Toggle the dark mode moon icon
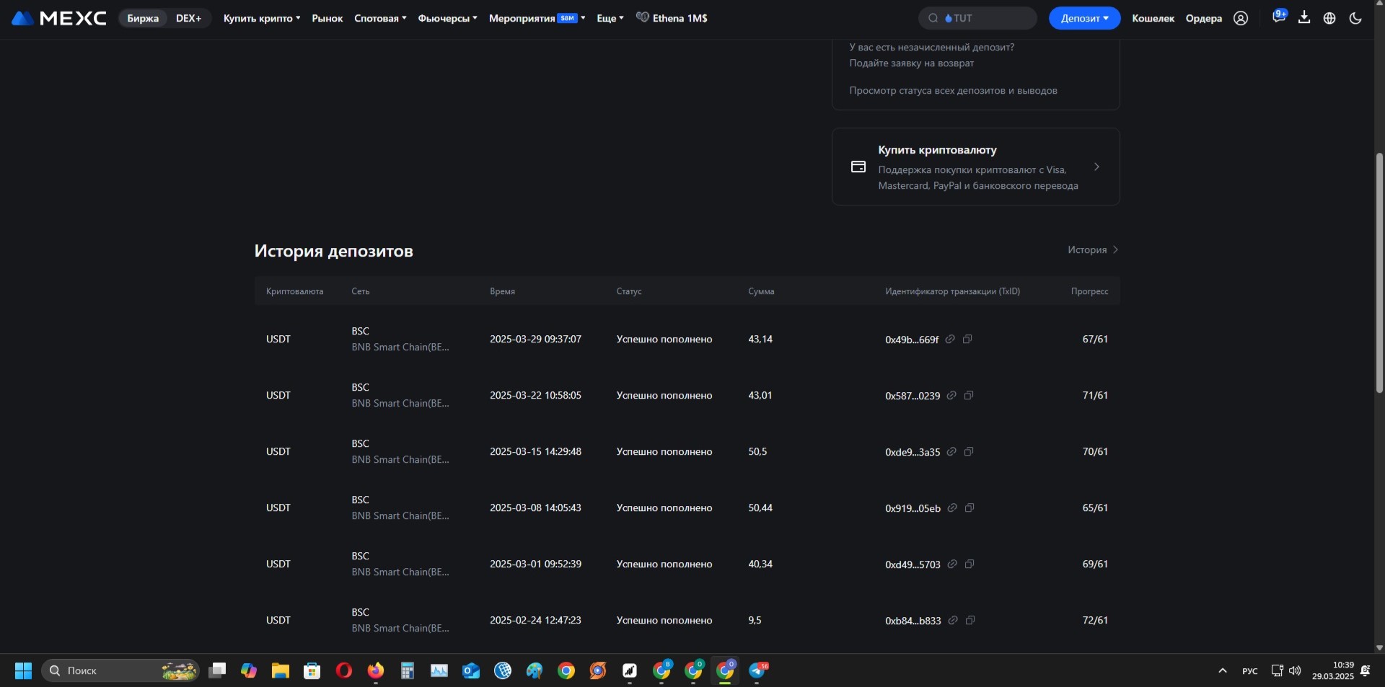The width and height of the screenshot is (1385, 687). (x=1355, y=18)
